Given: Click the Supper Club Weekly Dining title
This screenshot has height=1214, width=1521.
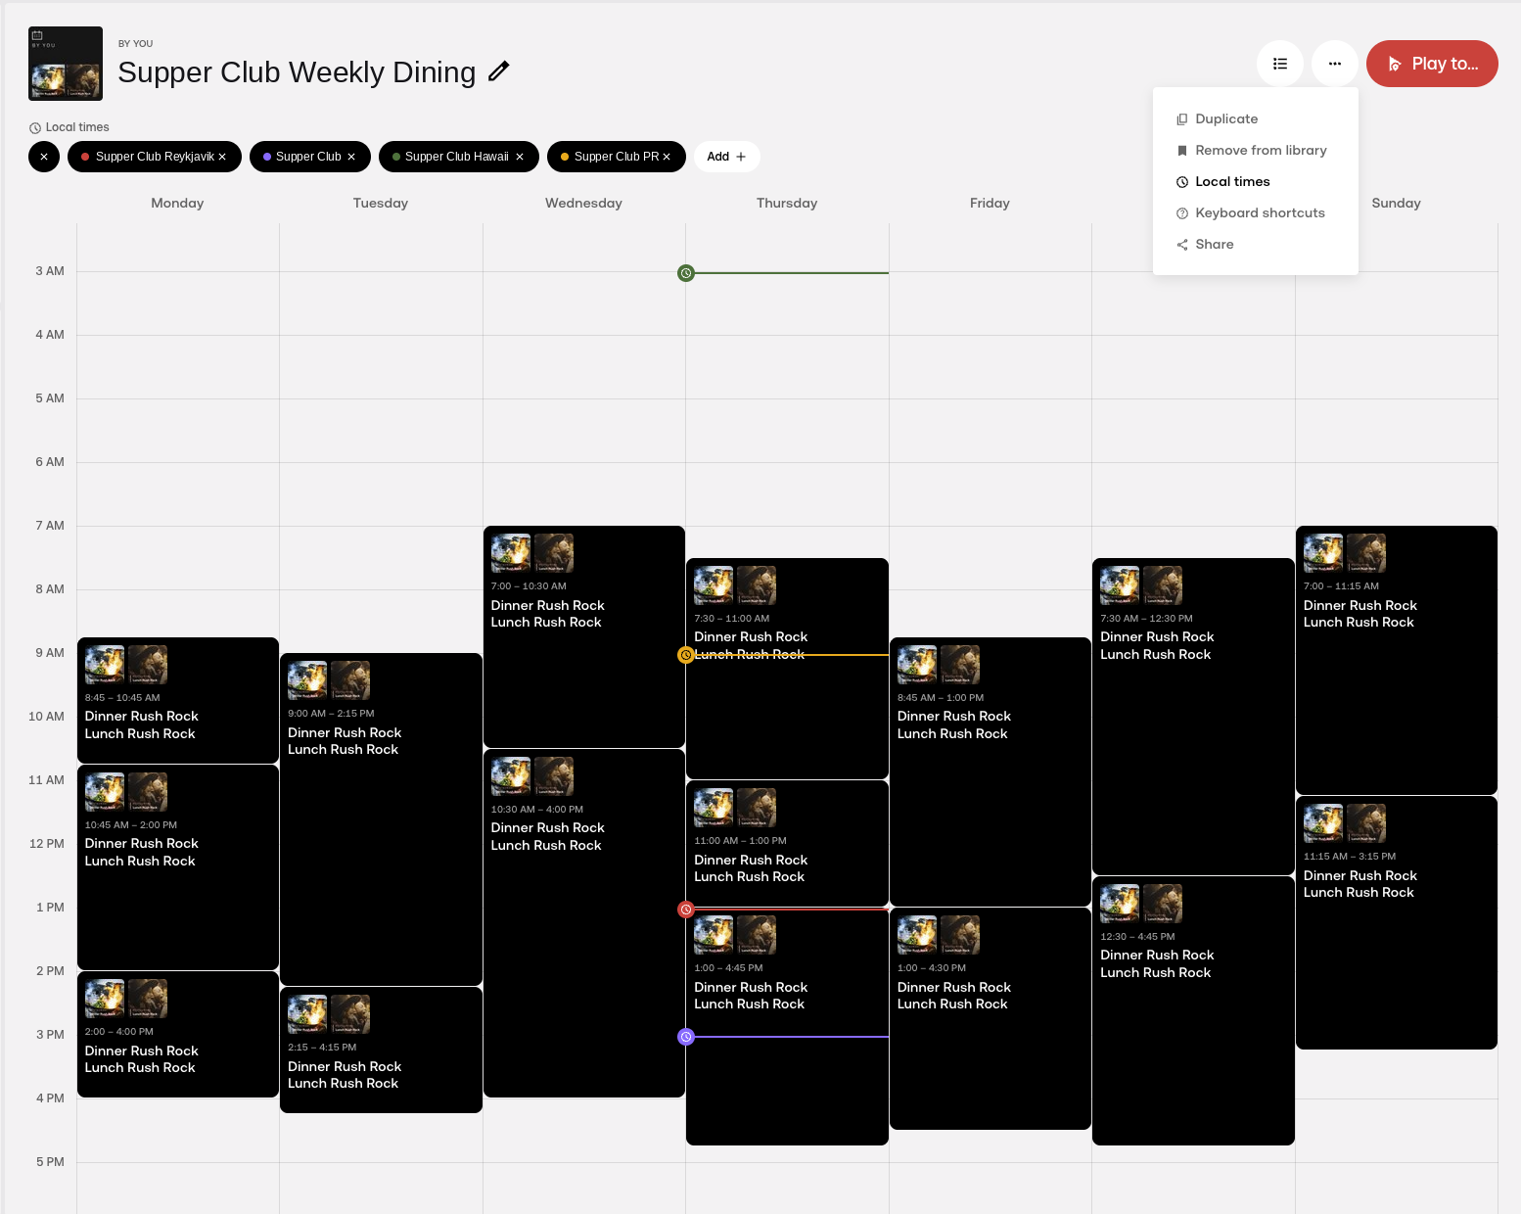Looking at the screenshot, I should tap(297, 72).
